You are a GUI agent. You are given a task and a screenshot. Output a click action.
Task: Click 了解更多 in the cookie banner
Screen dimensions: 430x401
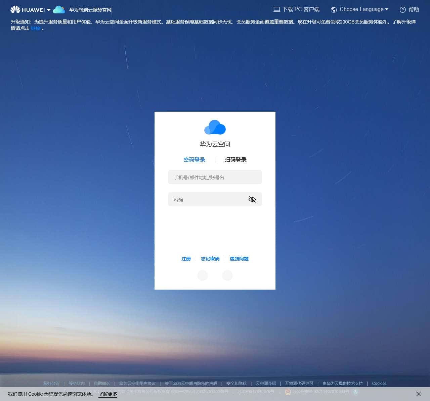coord(107,394)
